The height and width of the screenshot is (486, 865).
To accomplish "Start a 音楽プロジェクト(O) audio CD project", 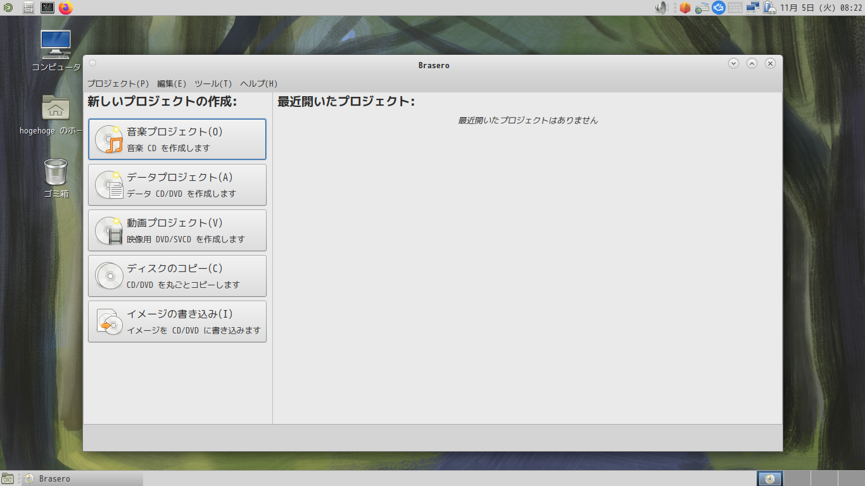I will 177,139.
